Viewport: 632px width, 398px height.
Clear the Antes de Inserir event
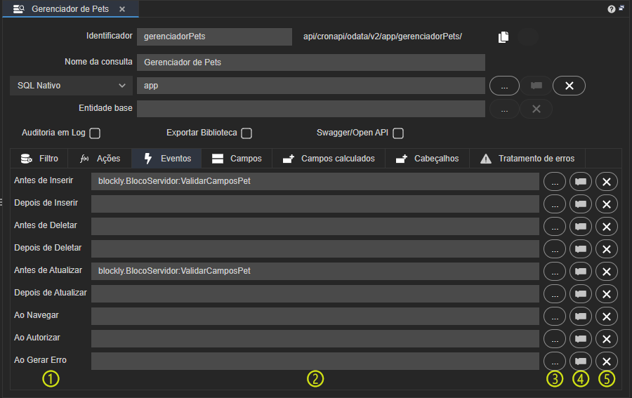coord(607,182)
